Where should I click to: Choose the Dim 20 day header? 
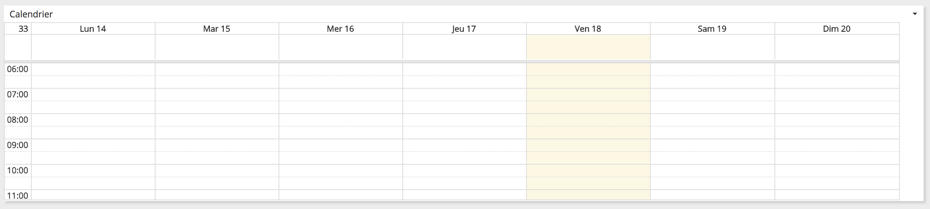tap(836, 28)
